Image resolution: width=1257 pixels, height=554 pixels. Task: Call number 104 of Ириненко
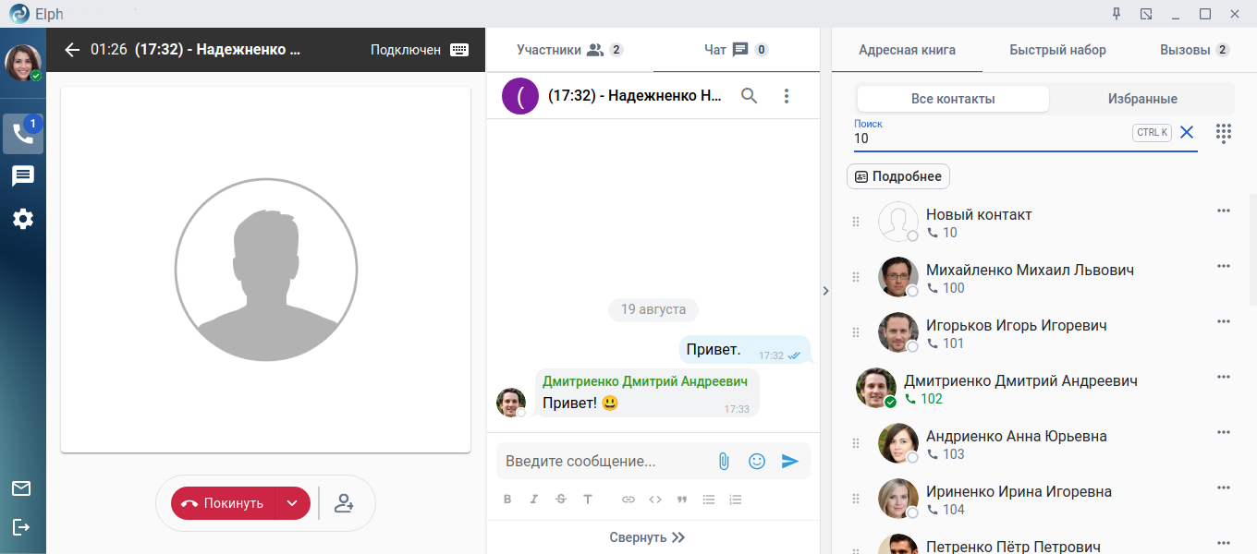946,510
